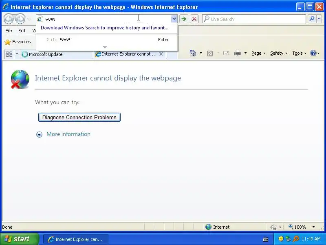This screenshot has height=245, width=326.
Task: Click the red Stop button
Action: point(194,19)
